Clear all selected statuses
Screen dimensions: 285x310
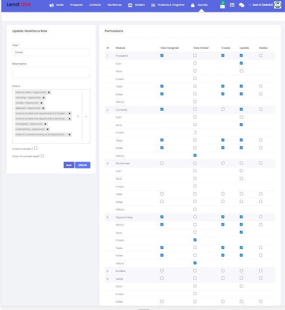coord(78,116)
